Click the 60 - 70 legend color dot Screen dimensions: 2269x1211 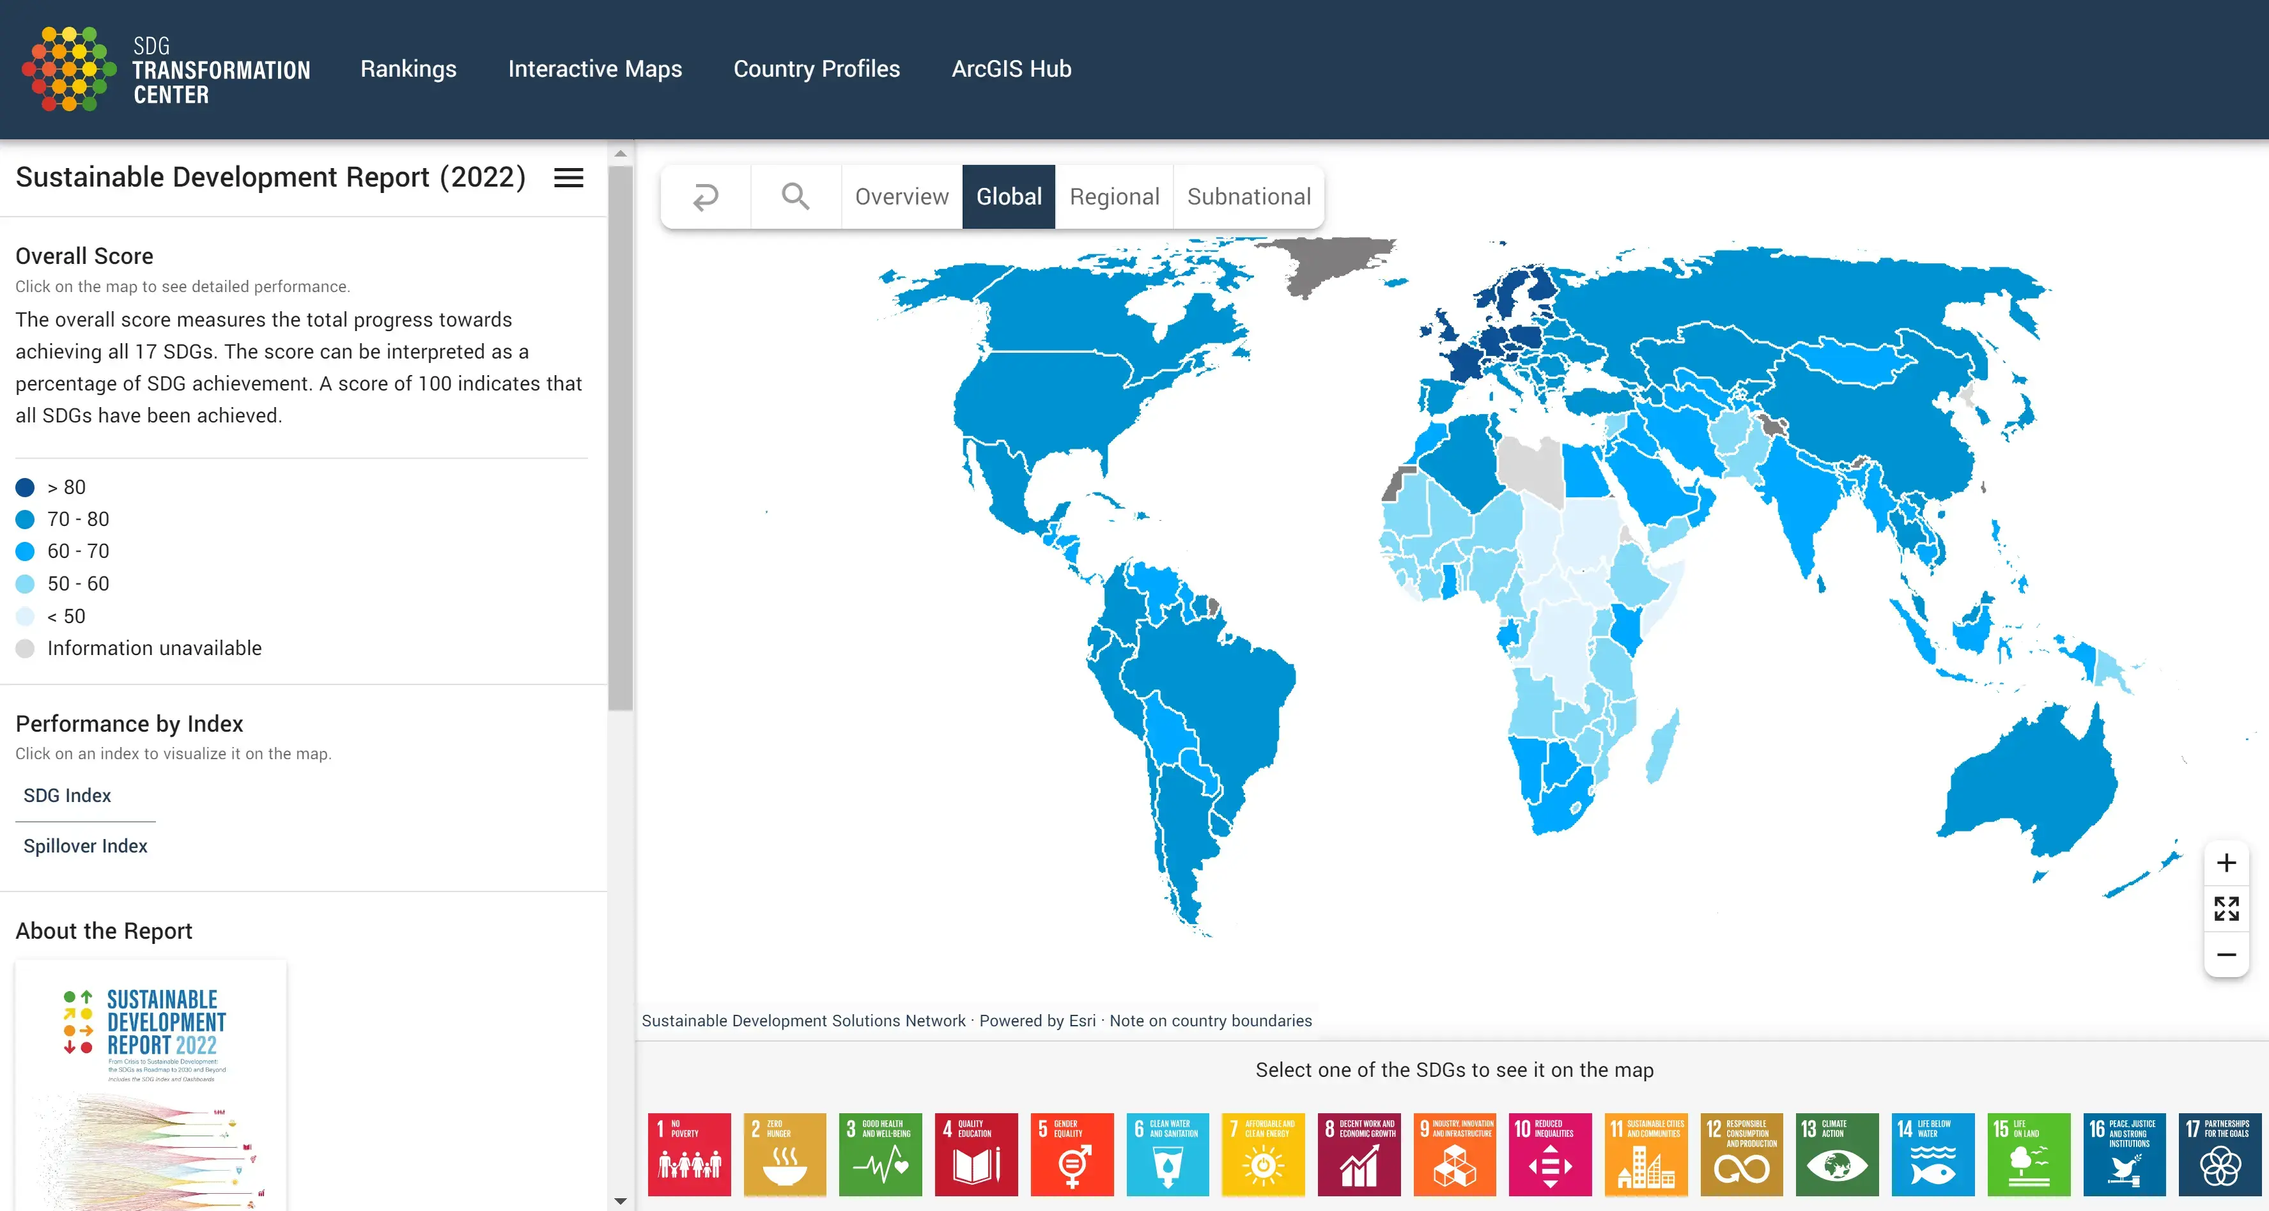(26, 552)
